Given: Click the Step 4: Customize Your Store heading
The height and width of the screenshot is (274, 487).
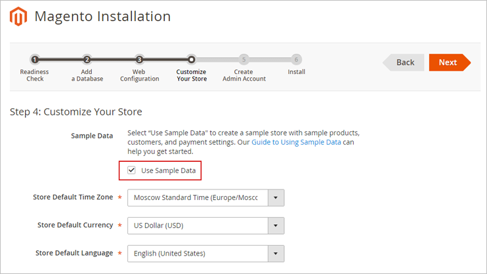Looking at the screenshot, I should 75,111.
